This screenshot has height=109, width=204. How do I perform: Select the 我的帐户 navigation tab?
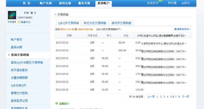tap(103, 3)
